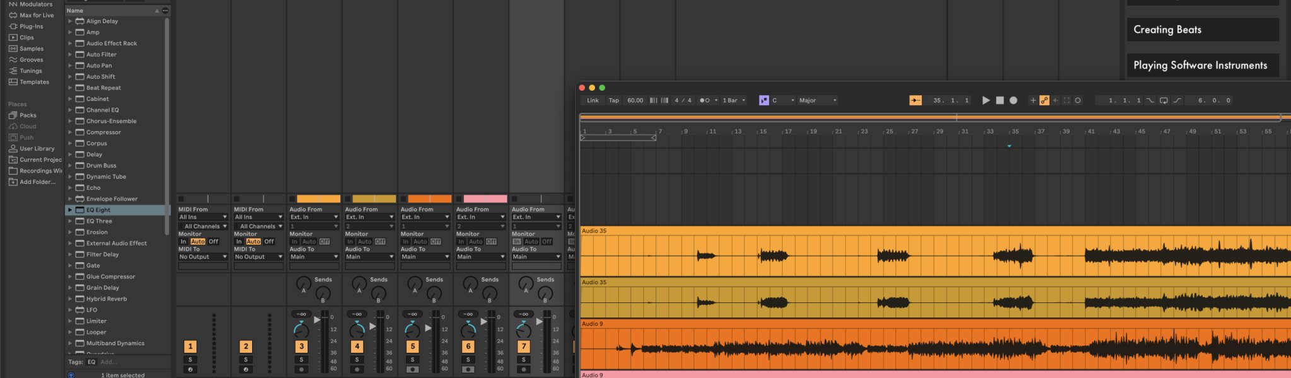Toggle the Automation Arm link icon

pos(1045,100)
